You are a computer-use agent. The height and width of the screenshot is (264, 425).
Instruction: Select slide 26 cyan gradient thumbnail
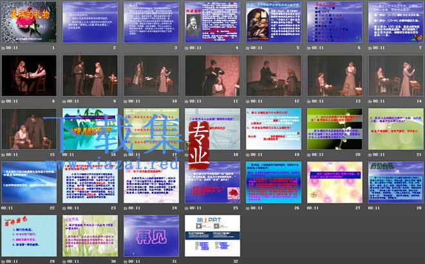(x=274, y=182)
